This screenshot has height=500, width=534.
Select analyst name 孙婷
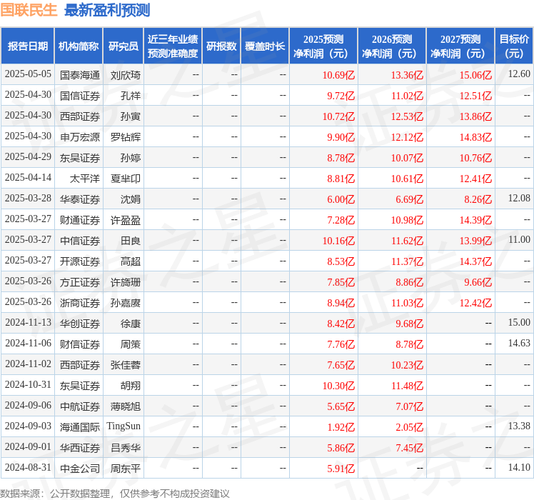click(x=131, y=158)
